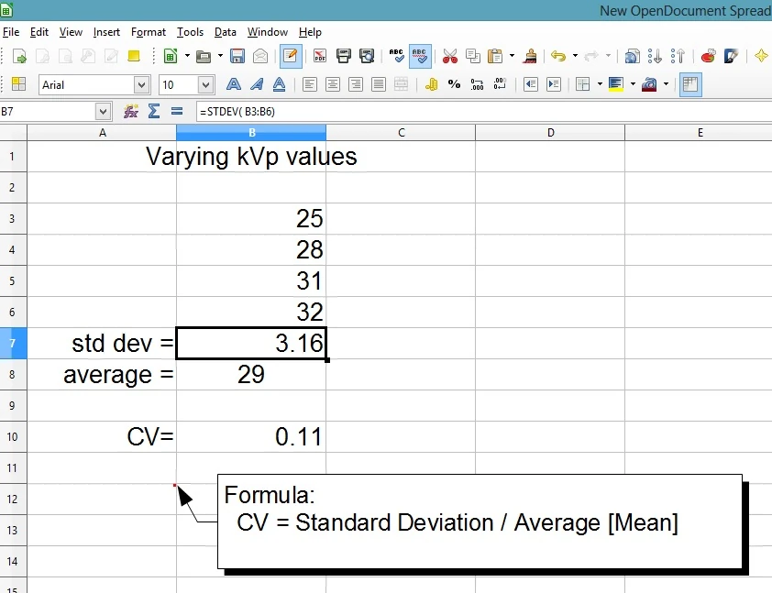Apply Currency number format
This screenshot has width=772, height=593.
[x=431, y=84]
